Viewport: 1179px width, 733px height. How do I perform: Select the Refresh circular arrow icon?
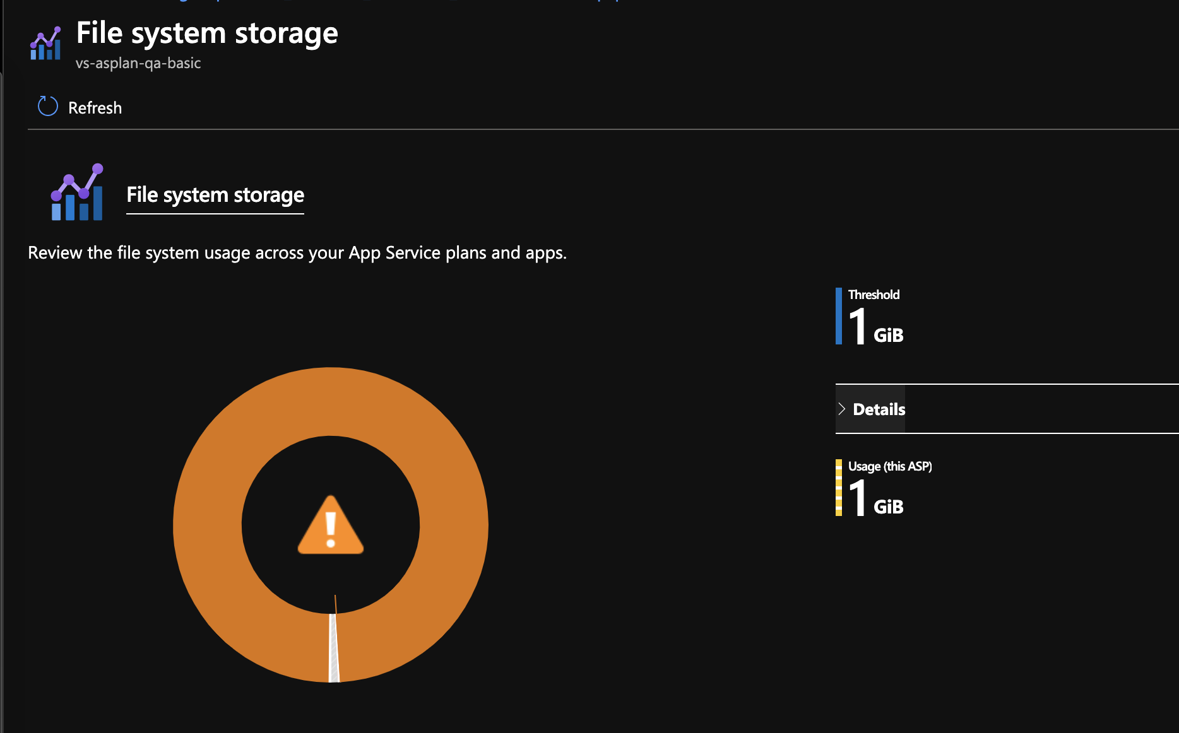point(46,106)
